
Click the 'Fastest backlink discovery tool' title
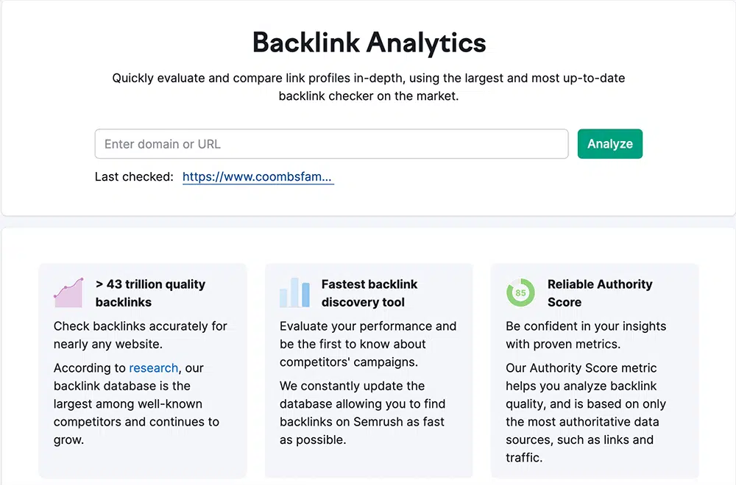pyautogui.click(x=369, y=293)
